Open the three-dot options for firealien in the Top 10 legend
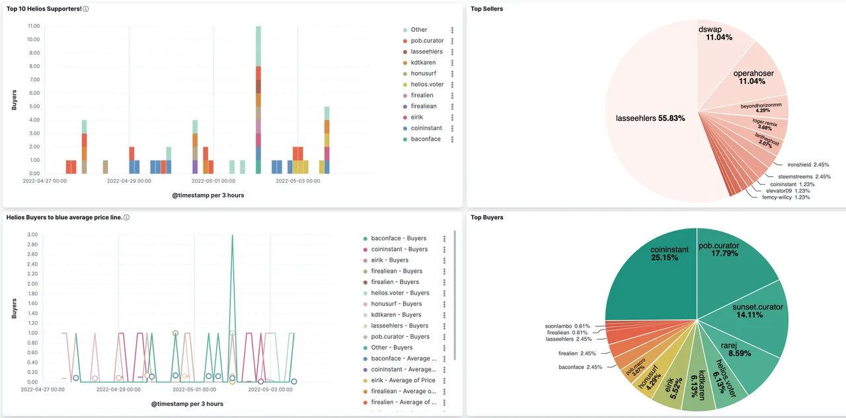Viewport: 846px width, 418px height. point(452,95)
